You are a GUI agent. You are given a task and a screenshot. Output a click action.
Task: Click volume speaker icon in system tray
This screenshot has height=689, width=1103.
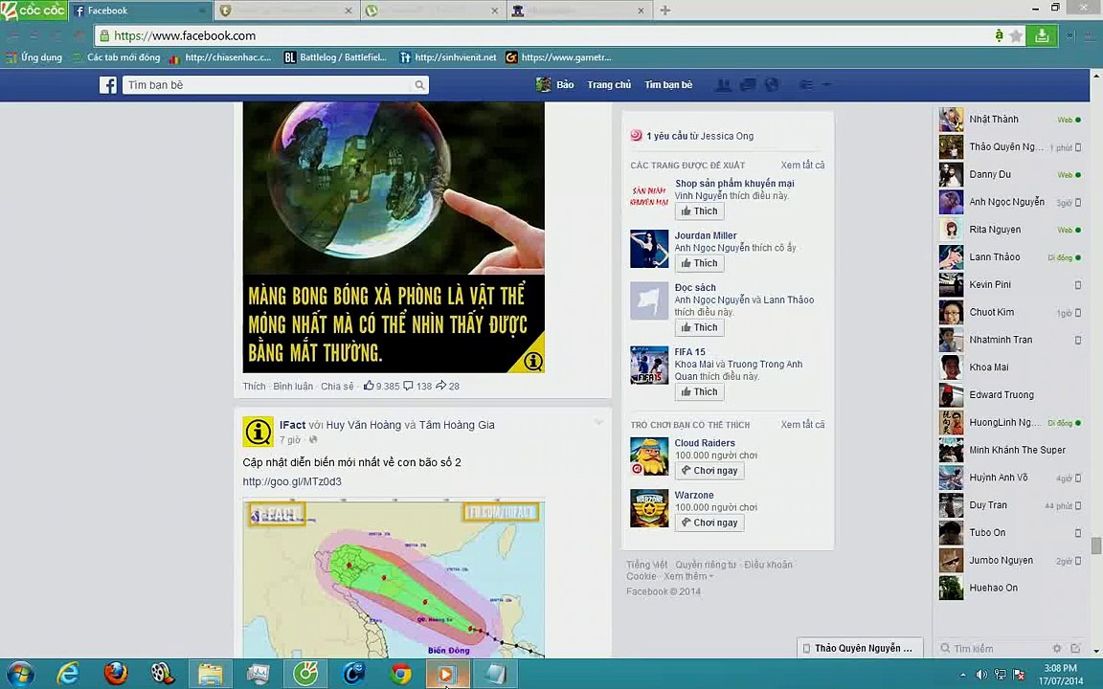(x=981, y=675)
